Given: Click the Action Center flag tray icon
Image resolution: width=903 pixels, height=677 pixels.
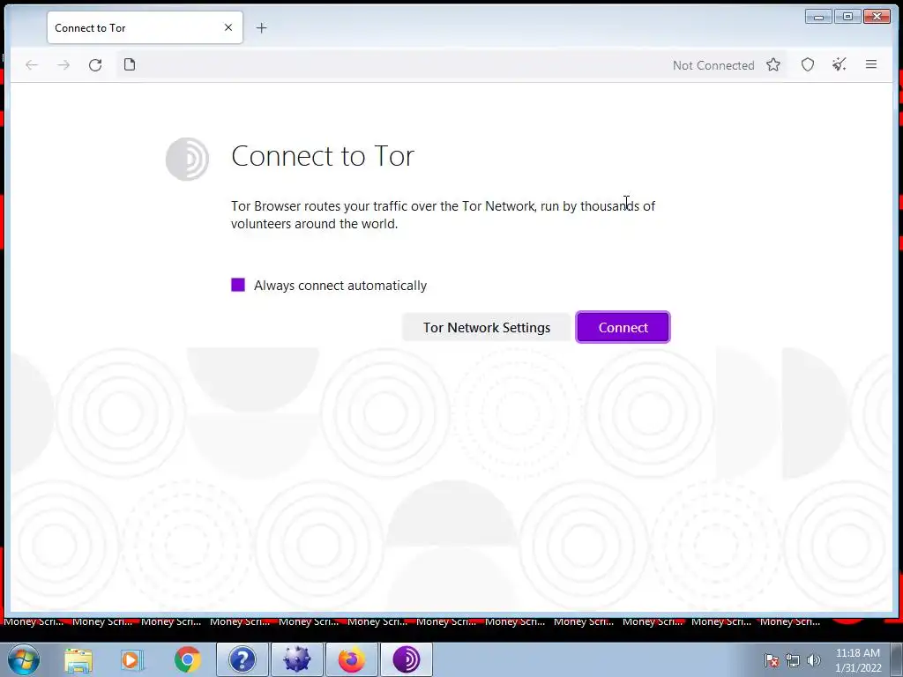Looking at the screenshot, I should click(x=772, y=661).
